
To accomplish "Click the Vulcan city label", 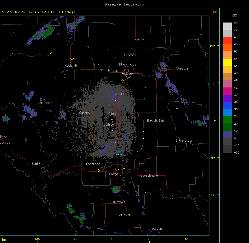I will [x=157, y=229].
